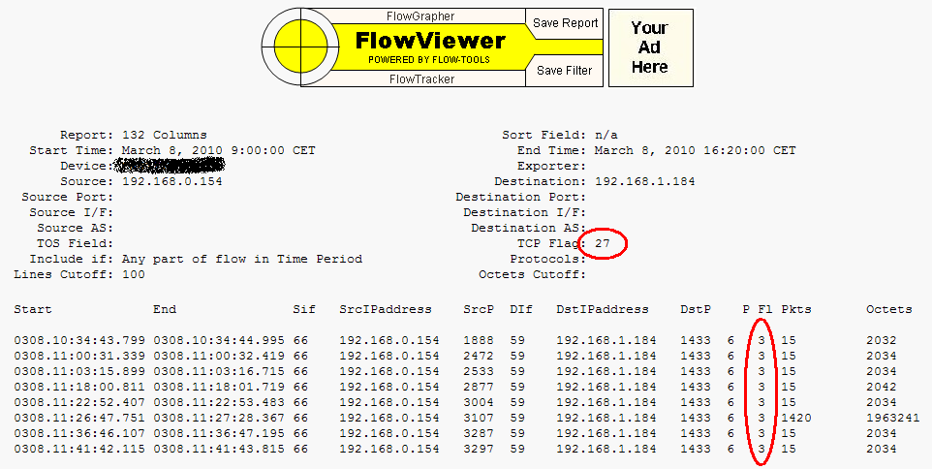Click the SrcIPaddress column header
The width and height of the screenshot is (932, 469).
coord(386,309)
